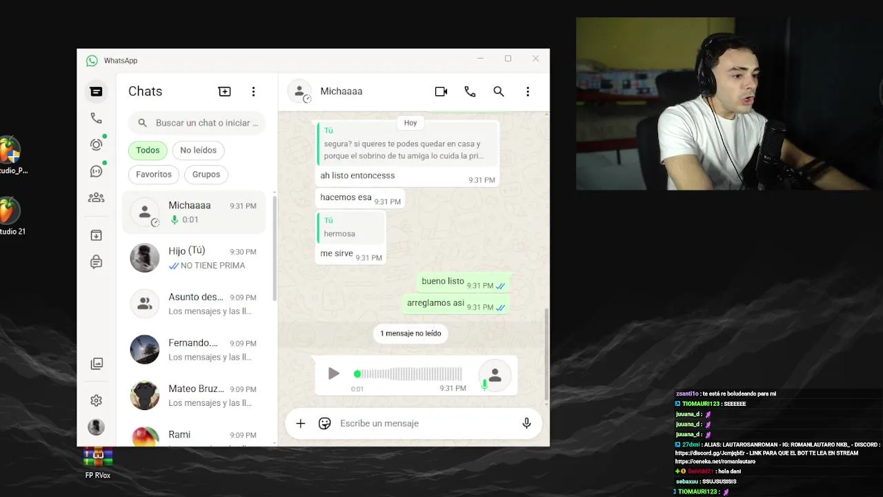The height and width of the screenshot is (497, 883).
Task: Focus the 'Buscar un chat o iniciar' search box
Action: point(197,123)
